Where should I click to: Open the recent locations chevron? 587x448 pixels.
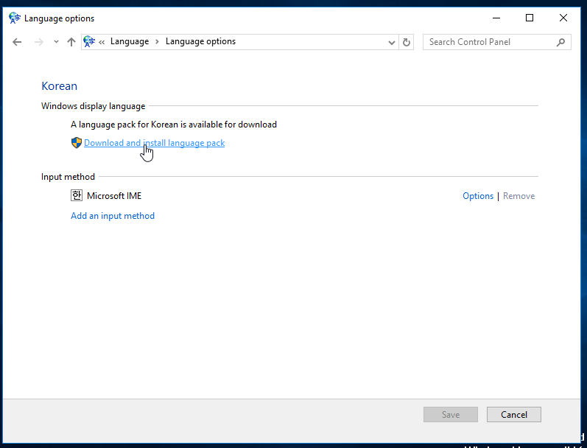(56, 42)
